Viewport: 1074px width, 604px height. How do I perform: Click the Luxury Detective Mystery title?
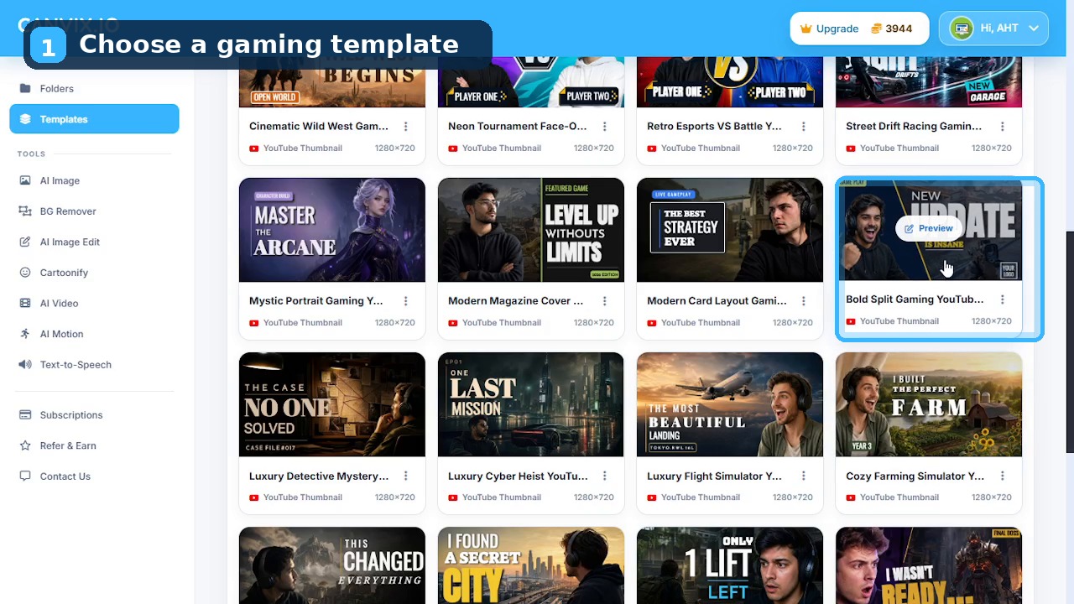319,476
